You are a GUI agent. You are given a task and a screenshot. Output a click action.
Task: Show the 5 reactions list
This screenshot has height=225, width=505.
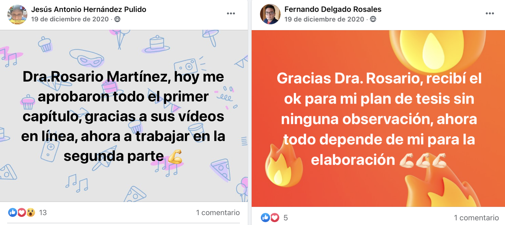(x=286, y=218)
